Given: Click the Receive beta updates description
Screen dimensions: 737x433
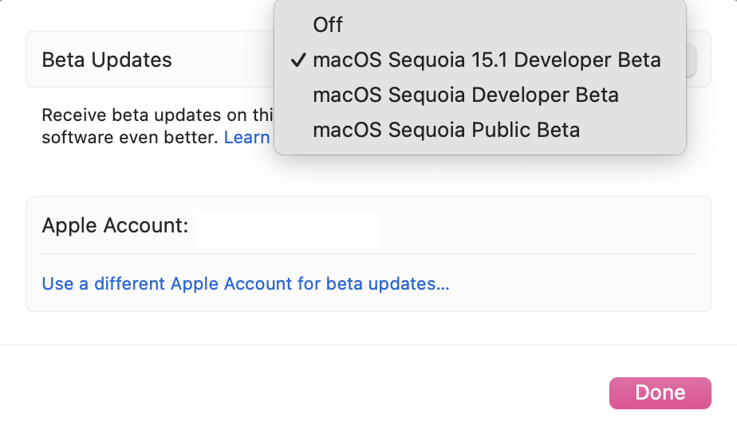Looking at the screenshot, I should tap(152, 115).
